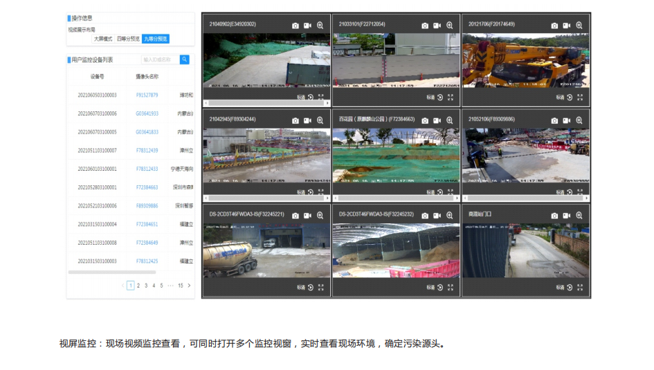Screen dimensions: 654x370
Task: Jump to page 15 of device list
Action: tap(181, 286)
